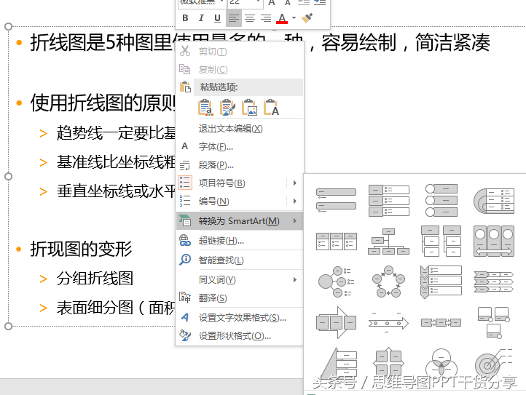Click 编号(N) numbering entry
The image size is (526, 395).
pos(232,201)
